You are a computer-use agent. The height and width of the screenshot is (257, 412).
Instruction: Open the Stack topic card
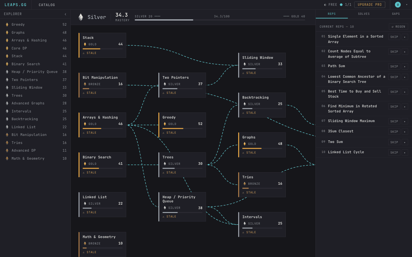pos(102,45)
